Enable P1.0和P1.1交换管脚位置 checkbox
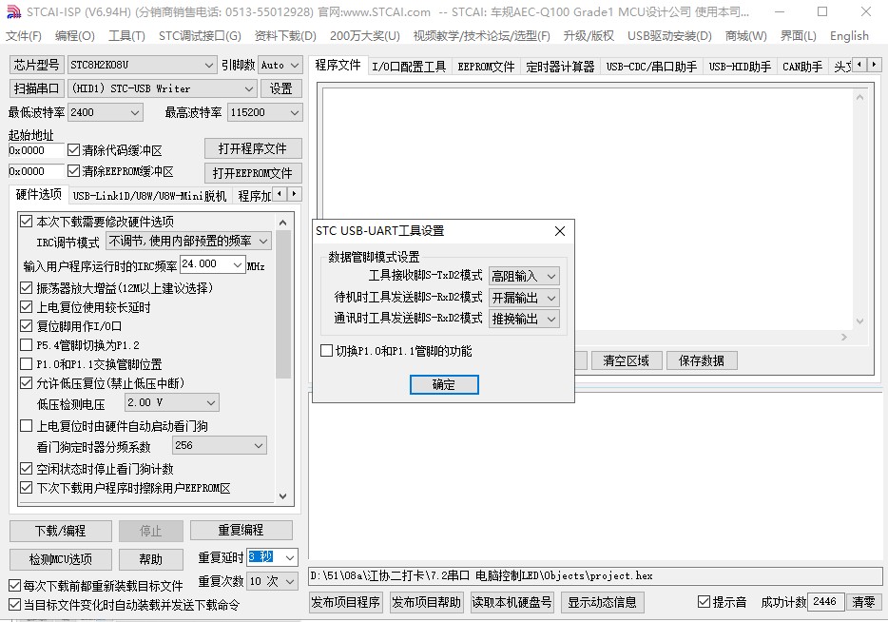Screen dimensions: 888x622 26,363
